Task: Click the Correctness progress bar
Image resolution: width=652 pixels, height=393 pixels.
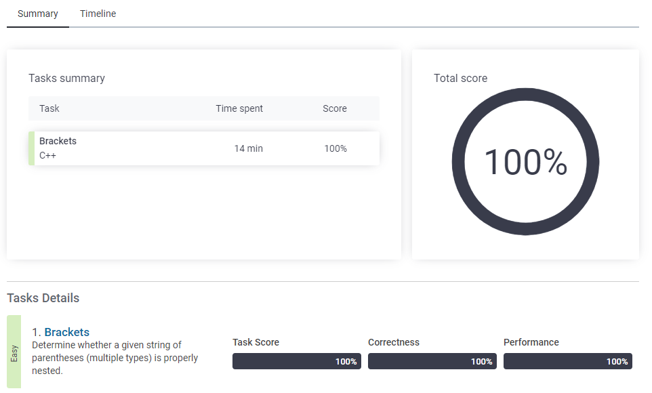Action: (x=432, y=361)
